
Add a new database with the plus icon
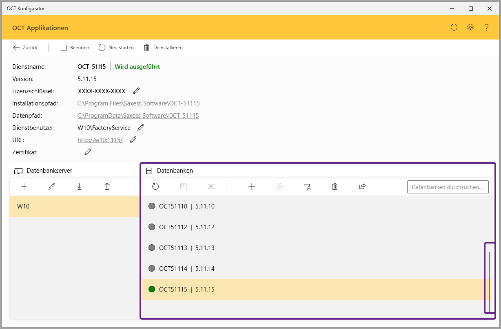252,186
